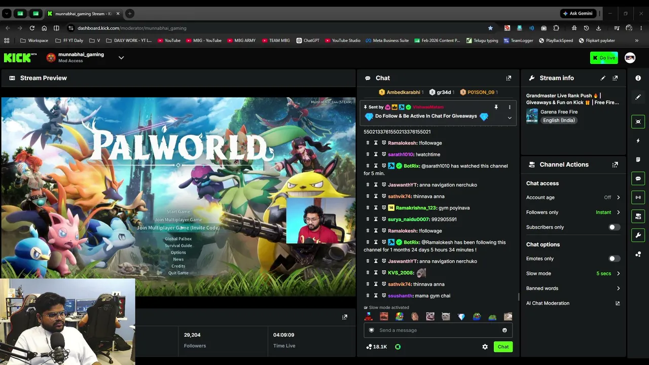This screenshot has height=365, width=649.
Task: Open AI Chat Moderation link
Action: click(x=573, y=303)
